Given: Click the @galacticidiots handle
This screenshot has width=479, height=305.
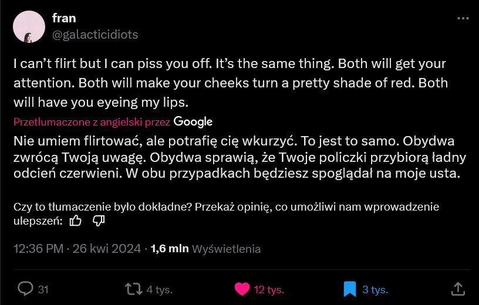Looking at the screenshot, I should [95, 35].
